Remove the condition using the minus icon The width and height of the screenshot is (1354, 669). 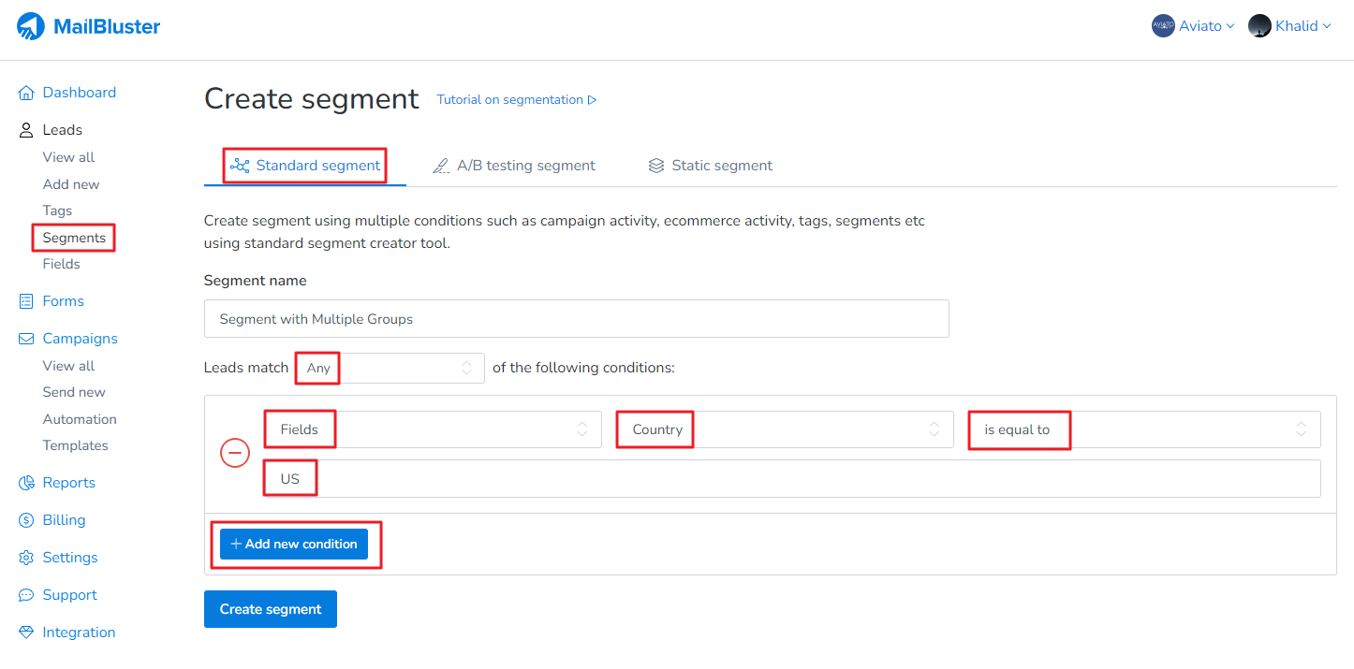point(235,453)
